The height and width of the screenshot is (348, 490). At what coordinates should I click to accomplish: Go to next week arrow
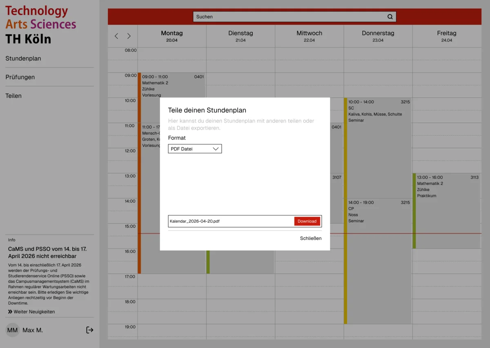point(129,36)
